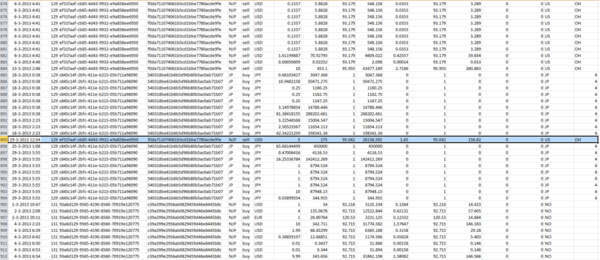Screen dimensions: 600x260
Task: Click row number 874 header
Action: 4,3
